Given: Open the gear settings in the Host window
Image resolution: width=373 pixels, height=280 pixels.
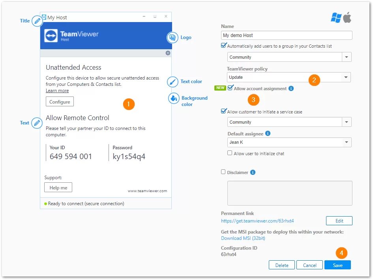Looking at the screenshot, I should (x=168, y=52).
